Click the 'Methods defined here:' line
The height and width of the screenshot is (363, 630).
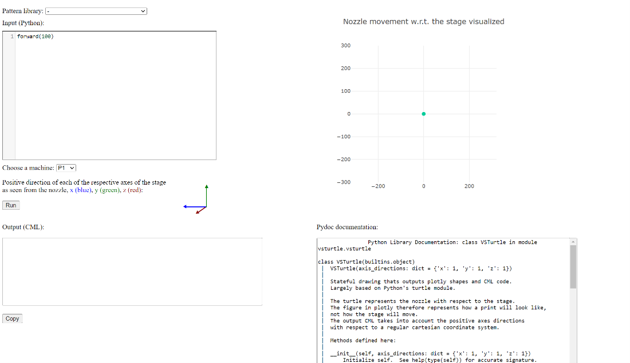[x=363, y=341]
